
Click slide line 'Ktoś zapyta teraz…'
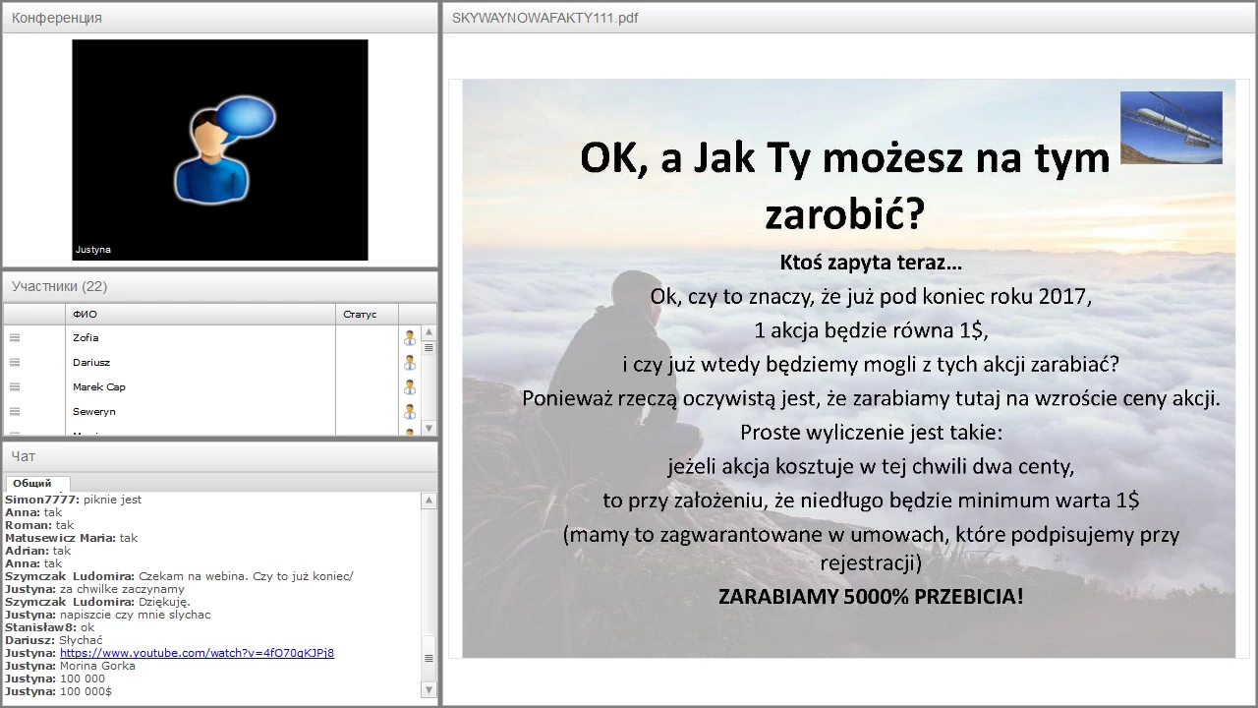click(871, 263)
